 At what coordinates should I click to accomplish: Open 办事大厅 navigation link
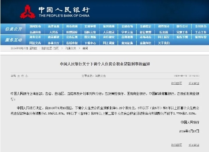pyautogui.click(x=53, y=43)
